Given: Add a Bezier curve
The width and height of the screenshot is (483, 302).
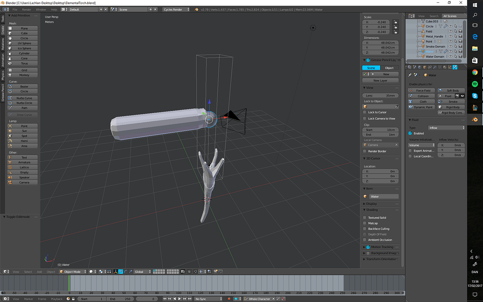Looking at the screenshot, I should tap(23, 86).
